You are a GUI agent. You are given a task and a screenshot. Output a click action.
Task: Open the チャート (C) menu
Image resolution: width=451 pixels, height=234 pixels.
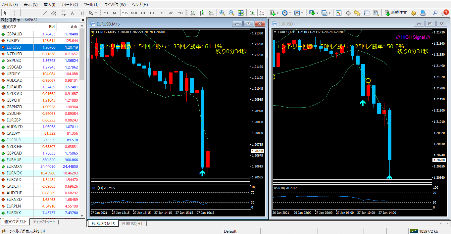(70, 5)
